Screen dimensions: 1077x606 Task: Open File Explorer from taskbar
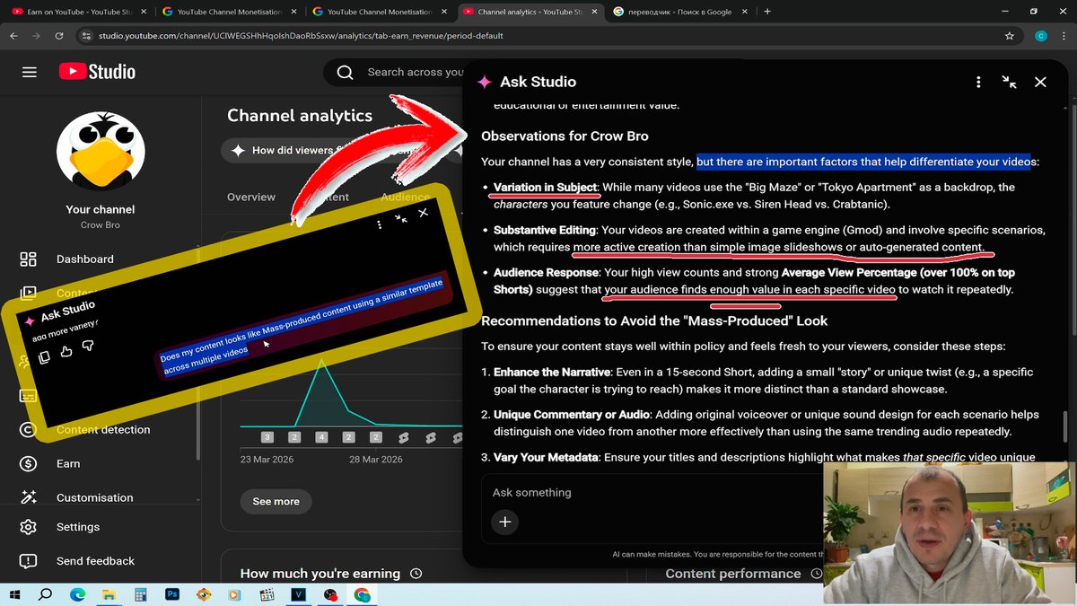[x=109, y=594]
